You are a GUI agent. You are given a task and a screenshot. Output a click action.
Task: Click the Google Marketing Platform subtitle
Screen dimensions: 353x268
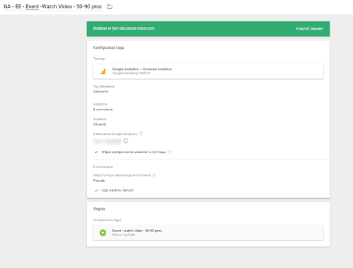[x=132, y=73]
